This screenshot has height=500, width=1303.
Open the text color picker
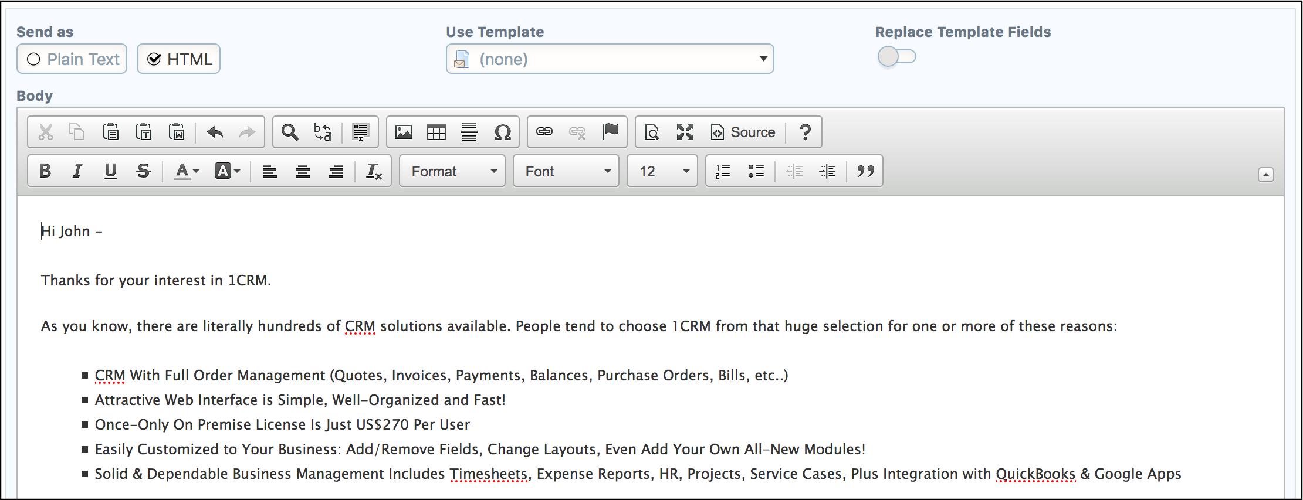click(187, 171)
